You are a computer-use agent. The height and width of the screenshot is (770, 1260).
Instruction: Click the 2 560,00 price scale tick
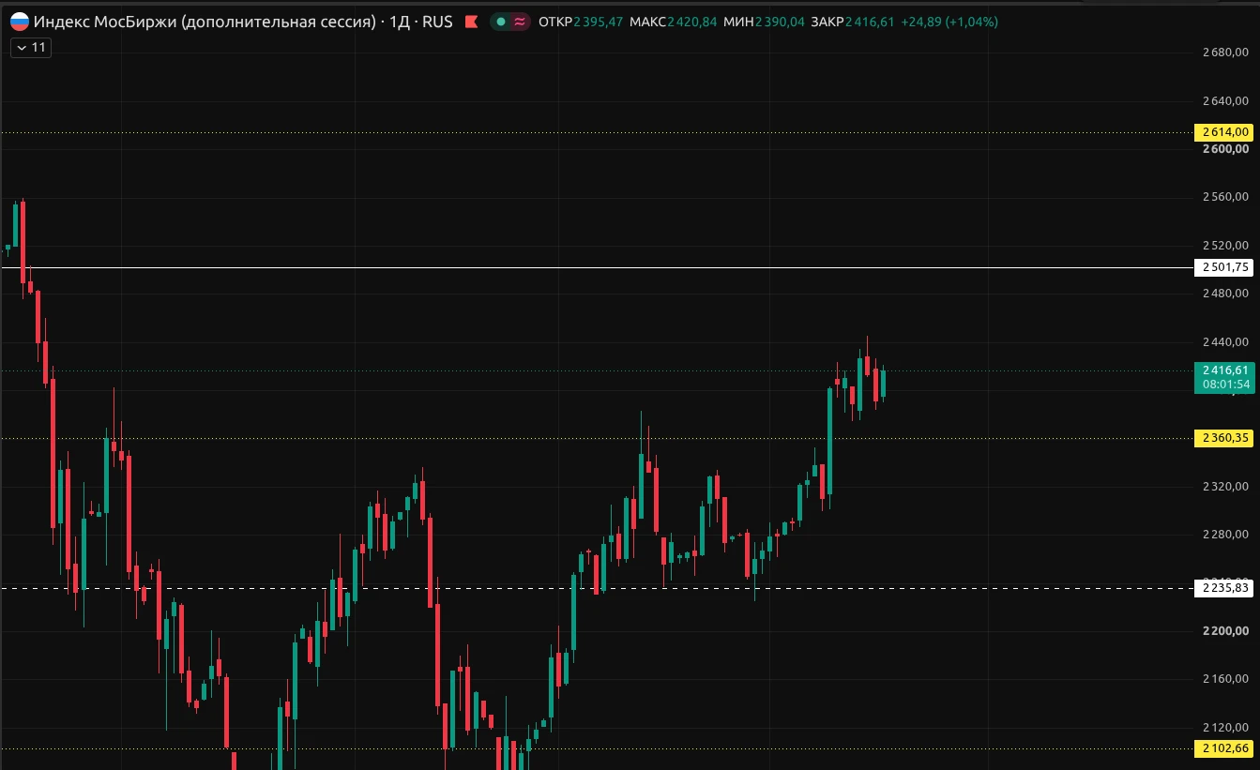pyautogui.click(x=1225, y=197)
